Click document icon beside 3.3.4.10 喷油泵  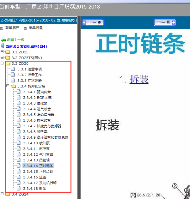click(19, 143)
